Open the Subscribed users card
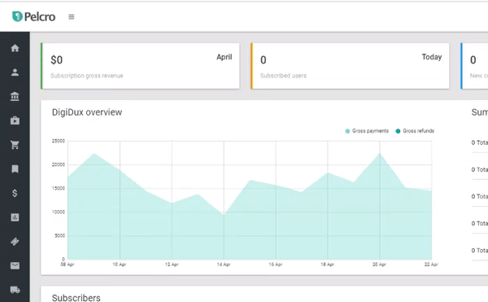Screen dimensions: 488x302 pyautogui.click(x=350, y=66)
